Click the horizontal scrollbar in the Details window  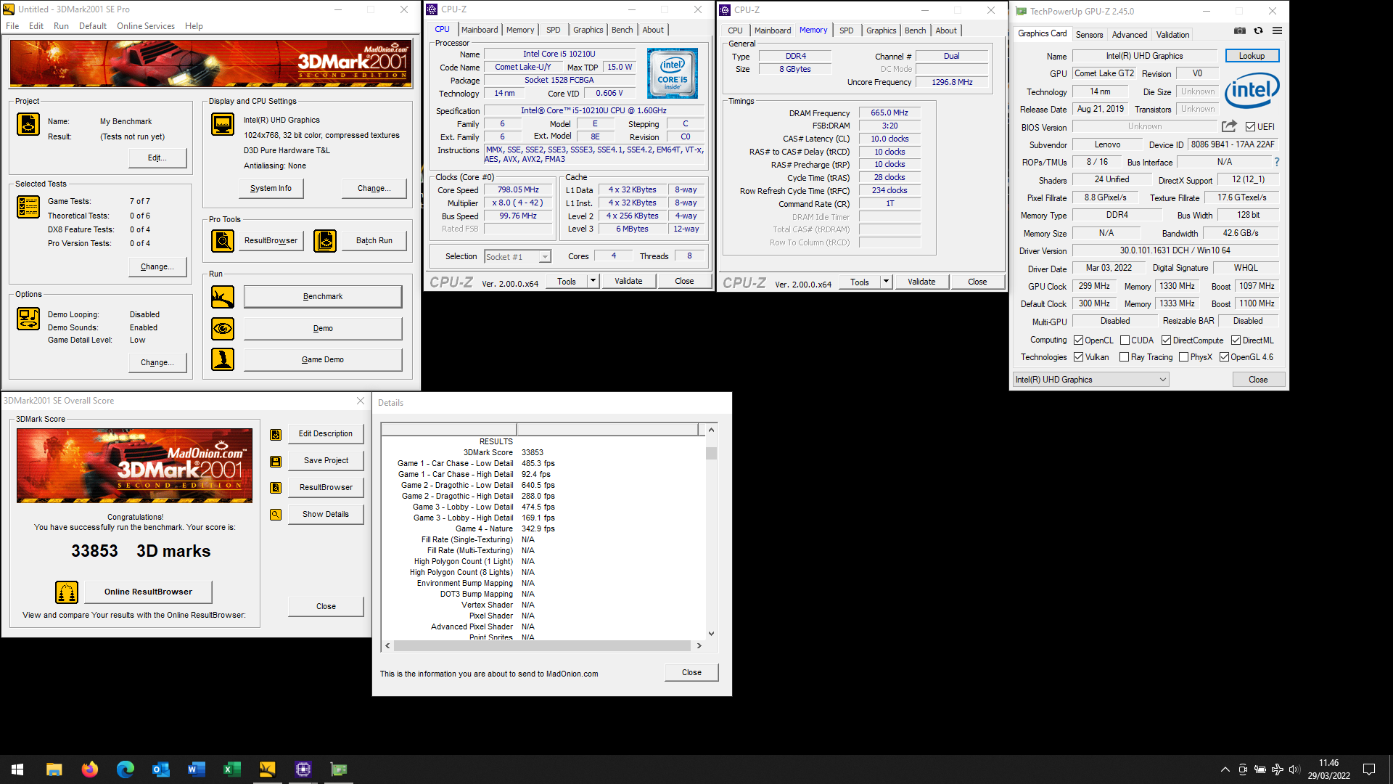[543, 645]
